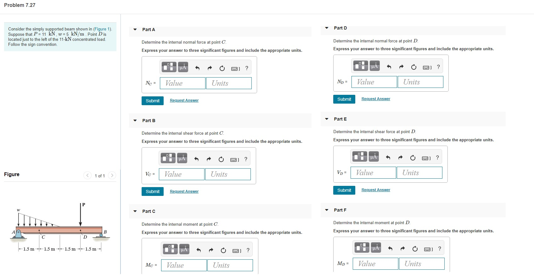This screenshot has height=275, width=534.
Task: Request Answer for Part D
Action: (376, 99)
